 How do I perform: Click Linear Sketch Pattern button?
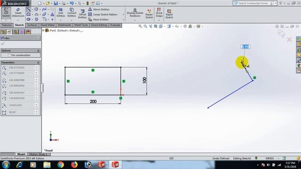coord(103,15)
